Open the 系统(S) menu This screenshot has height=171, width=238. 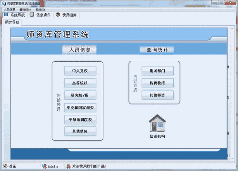pyautogui.click(x=40, y=9)
